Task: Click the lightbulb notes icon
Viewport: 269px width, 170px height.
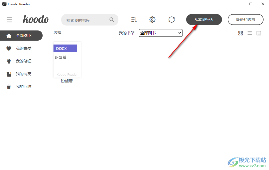Action: 9,61
